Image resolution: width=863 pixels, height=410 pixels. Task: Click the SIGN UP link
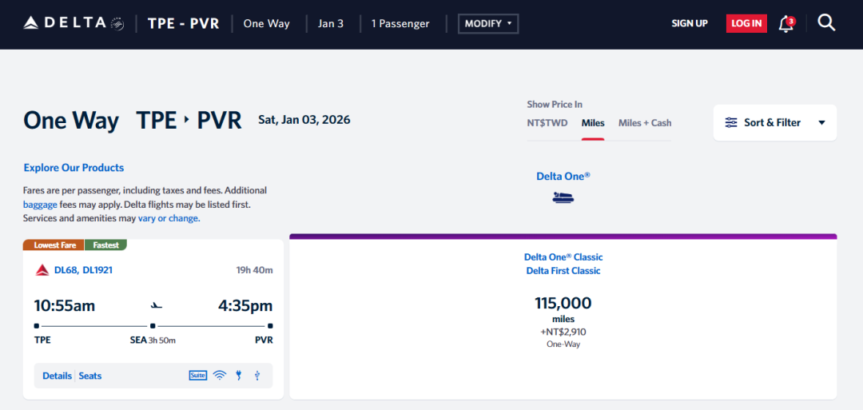coord(690,24)
